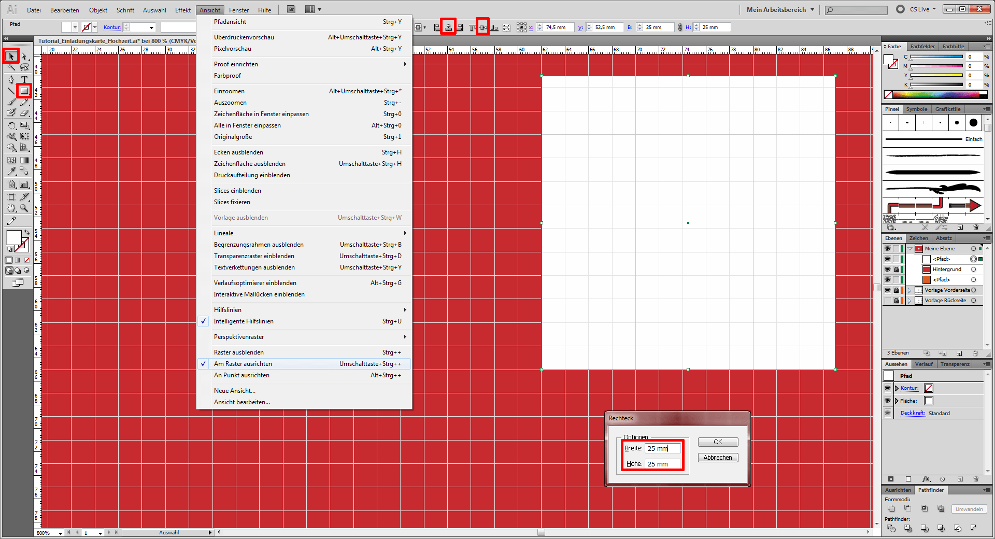This screenshot has height=539, width=995.
Task: Activate the Eyedropper tool
Action: (11, 171)
